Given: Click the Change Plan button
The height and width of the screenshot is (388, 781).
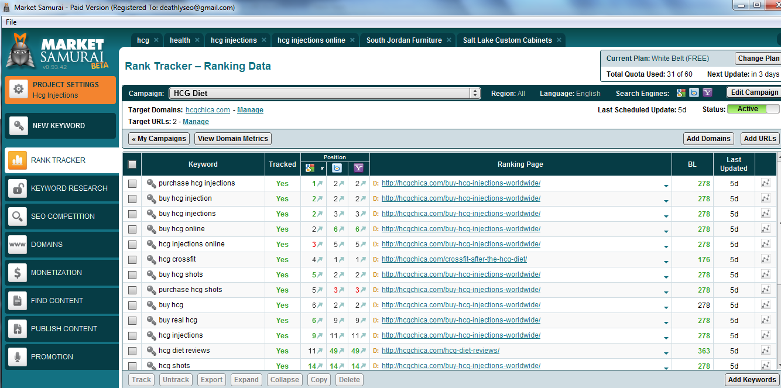Looking at the screenshot, I should (x=758, y=59).
